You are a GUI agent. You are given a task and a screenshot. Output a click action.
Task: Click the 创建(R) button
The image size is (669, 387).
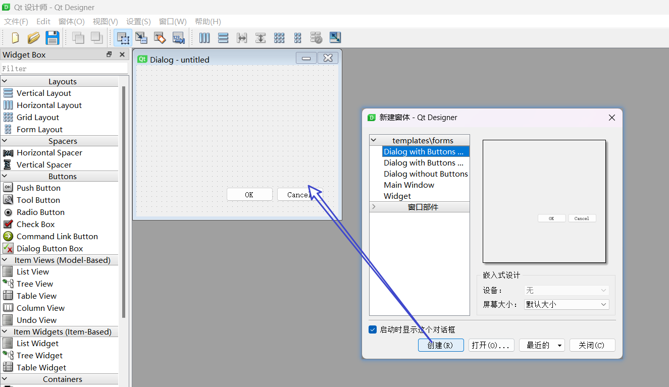440,345
